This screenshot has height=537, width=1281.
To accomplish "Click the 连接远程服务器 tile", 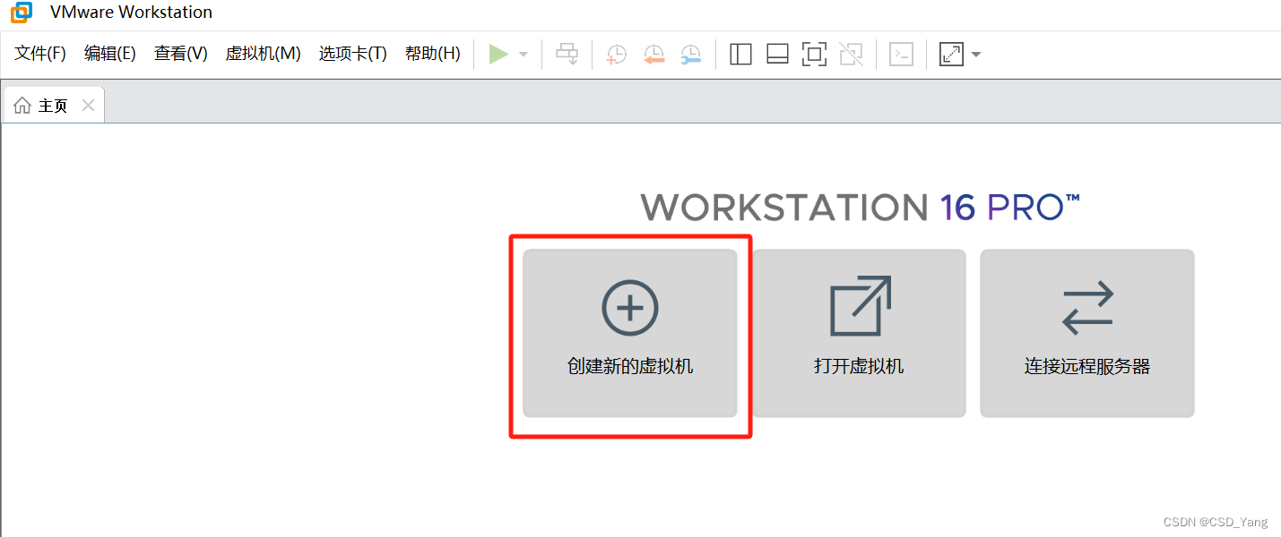I will (1087, 333).
